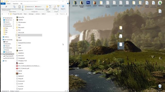Click the selected file icon on desktop

[x=121, y=46]
